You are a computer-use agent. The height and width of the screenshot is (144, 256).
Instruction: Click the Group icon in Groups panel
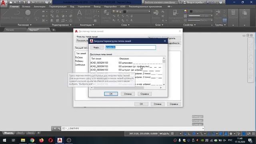(218, 12)
